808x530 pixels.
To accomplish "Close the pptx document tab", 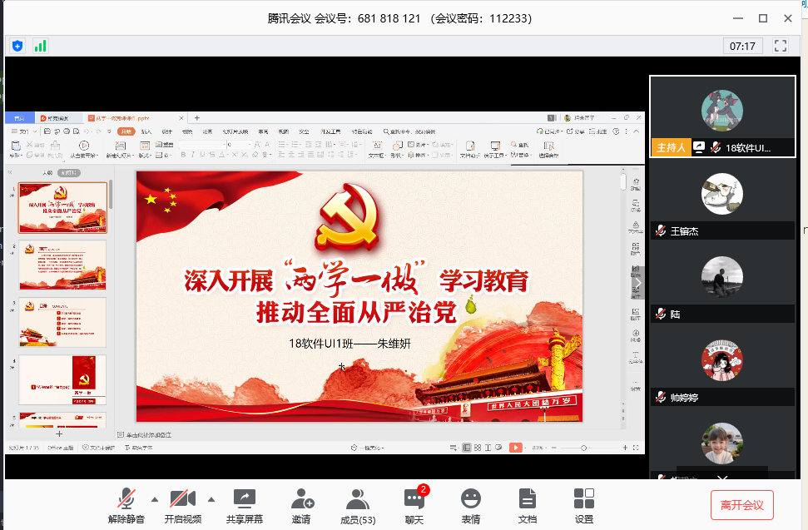I will pyautogui.click(x=181, y=118).
